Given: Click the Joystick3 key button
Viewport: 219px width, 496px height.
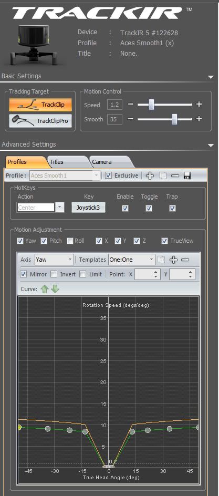Looking at the screenshot, I should click(x=88, y=208).
